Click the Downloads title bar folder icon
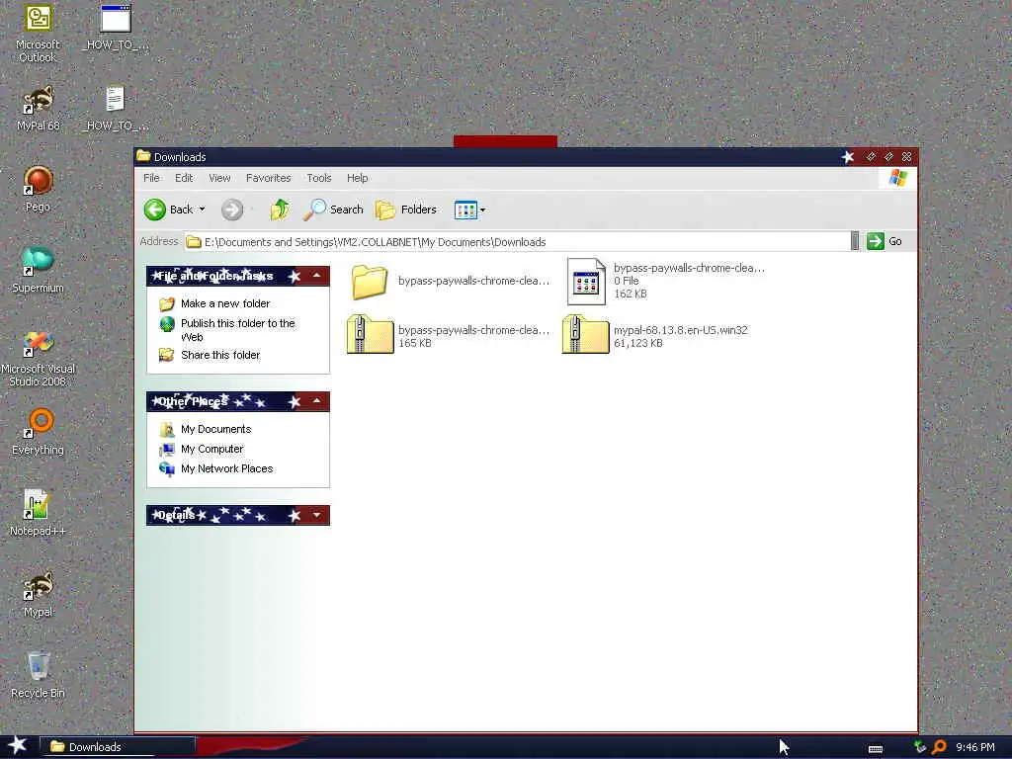Viewport: 1012px width, 759px height. coord(144,156)
